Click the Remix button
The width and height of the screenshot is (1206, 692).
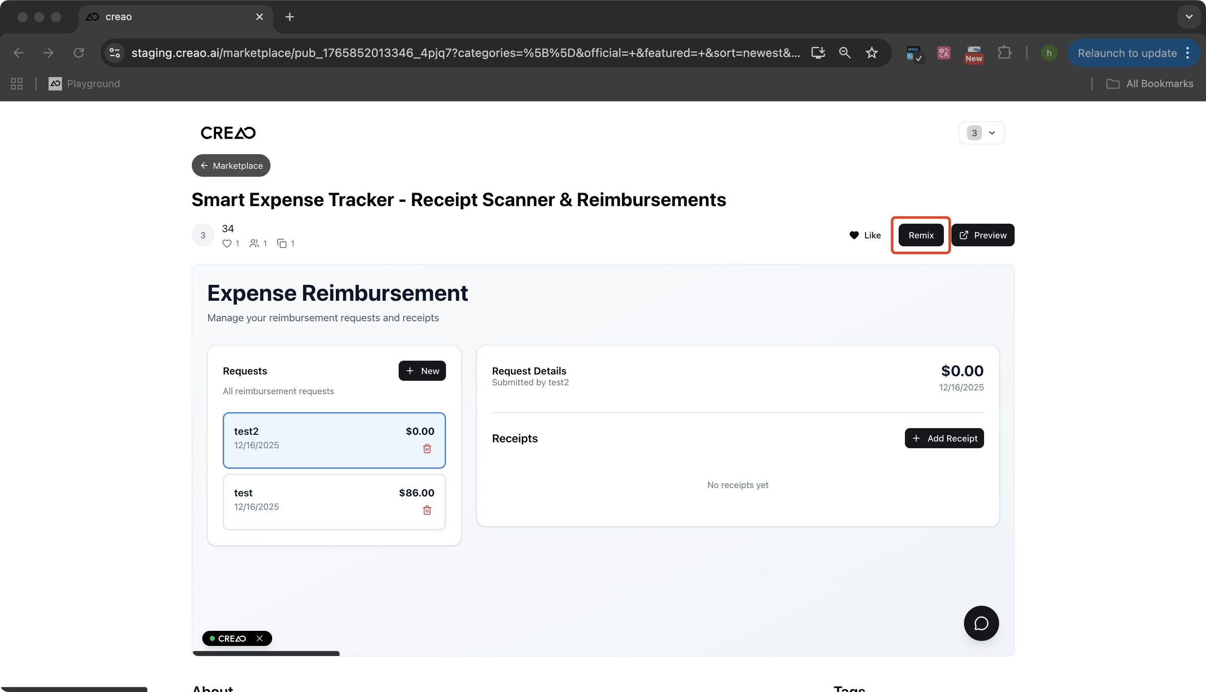920,235
